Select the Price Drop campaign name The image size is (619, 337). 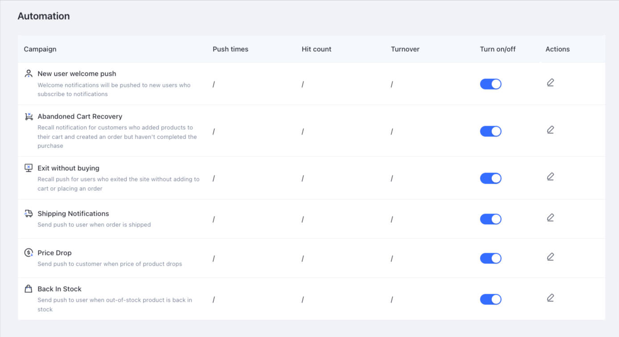[x=54, y=253]
